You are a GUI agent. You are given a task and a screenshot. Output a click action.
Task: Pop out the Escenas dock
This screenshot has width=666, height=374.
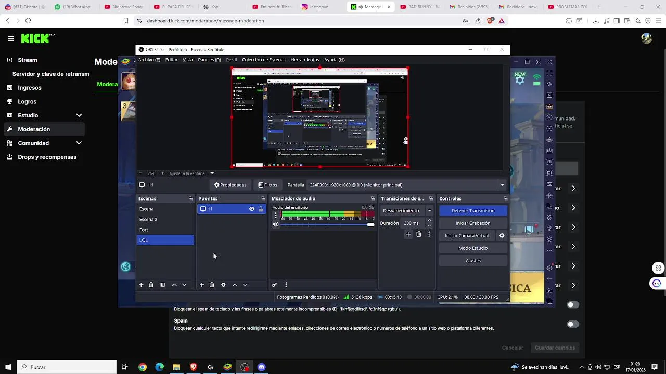190,198
